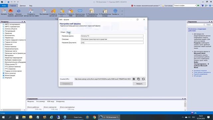The width and height of the screenshot is (213, 120).
Task: Select Формула section in Разделы
Action: click(8, 78)
